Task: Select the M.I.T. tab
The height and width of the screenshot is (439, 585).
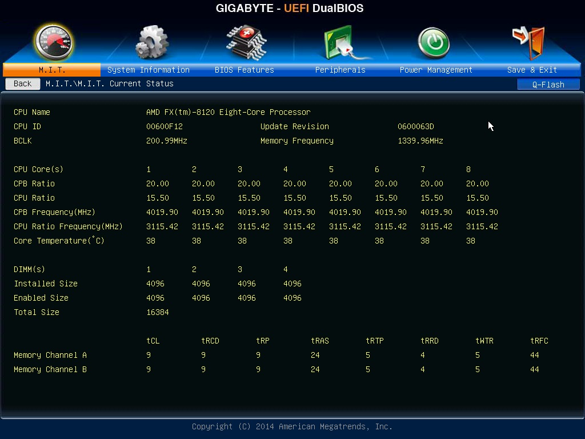Action: click(x=52, y=70)
